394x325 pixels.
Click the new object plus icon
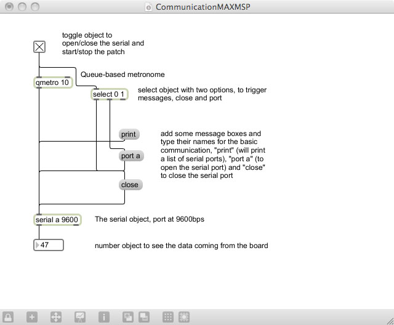coord(32,317)
